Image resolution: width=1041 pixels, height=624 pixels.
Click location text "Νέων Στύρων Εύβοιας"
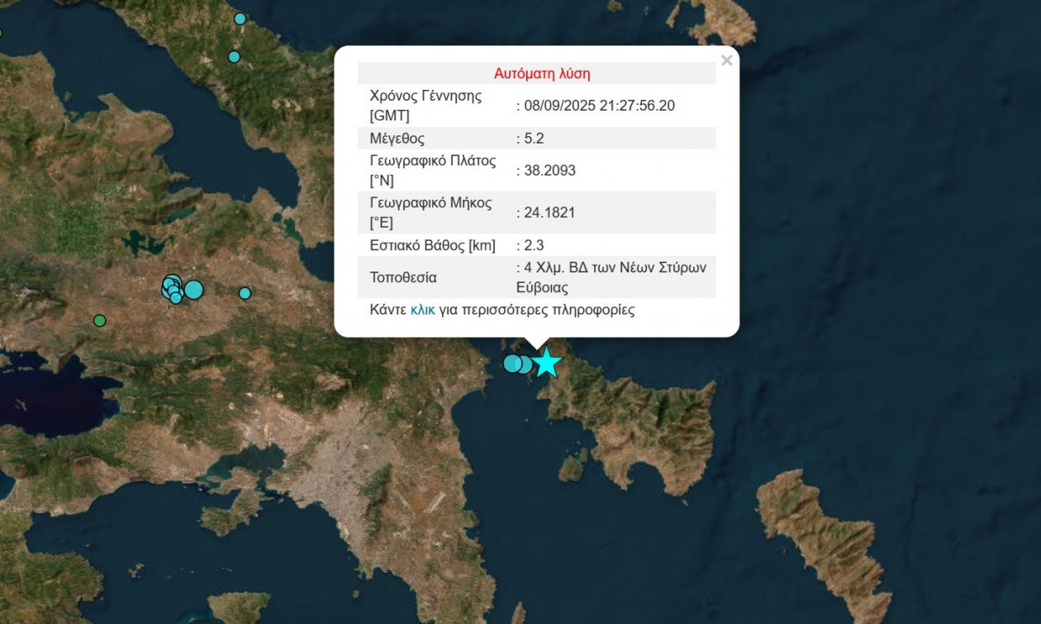[x=611, y=277]
